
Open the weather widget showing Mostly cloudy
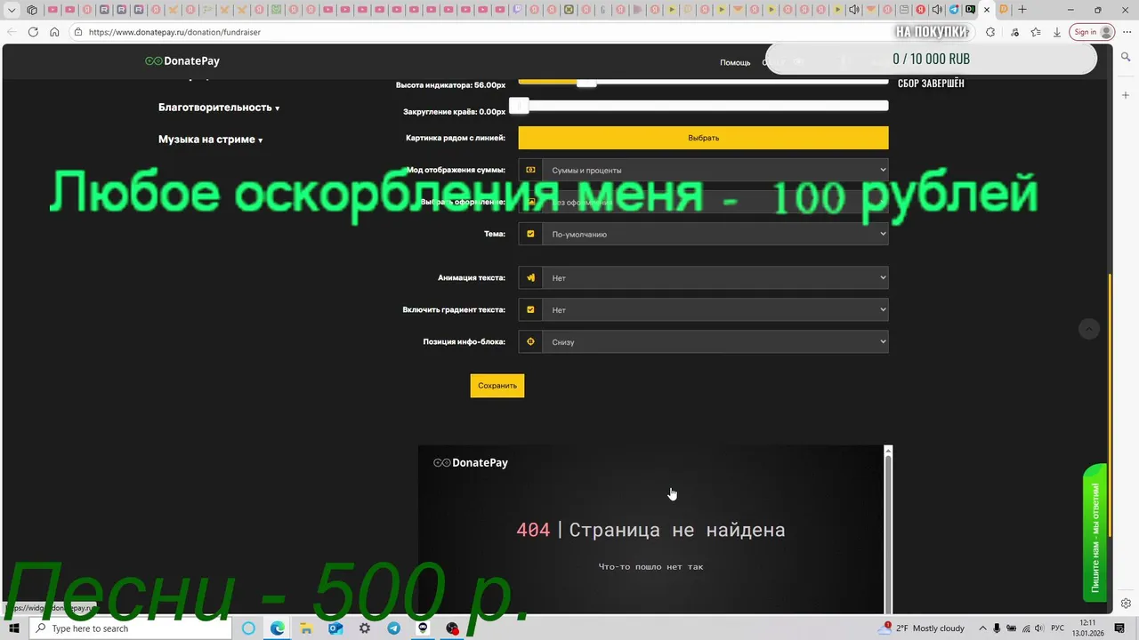pyautogui.click(x=921, y=628)
